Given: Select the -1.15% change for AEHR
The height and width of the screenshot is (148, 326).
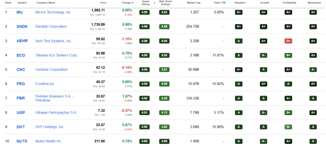Looking at the screenshot, I should [127, 39].
